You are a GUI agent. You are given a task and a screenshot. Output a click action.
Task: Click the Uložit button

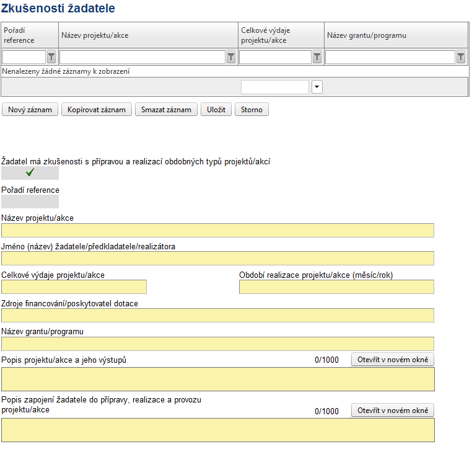[x=216, y=109]
